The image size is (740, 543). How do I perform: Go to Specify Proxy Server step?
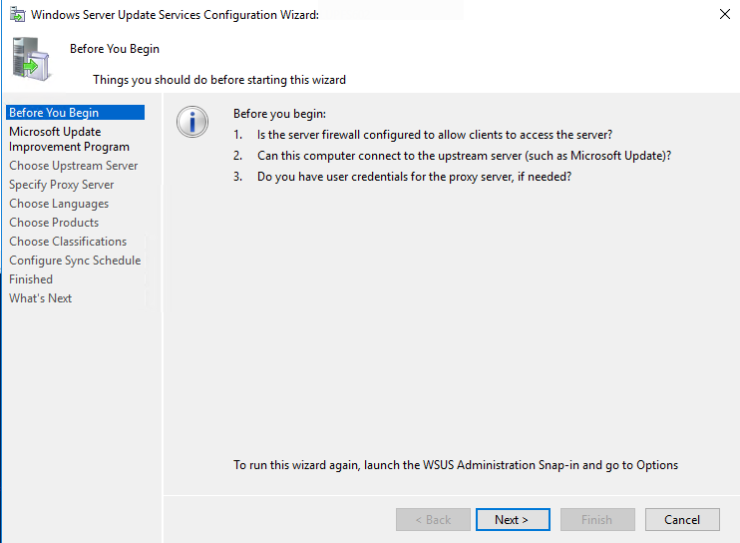(62, 185)
